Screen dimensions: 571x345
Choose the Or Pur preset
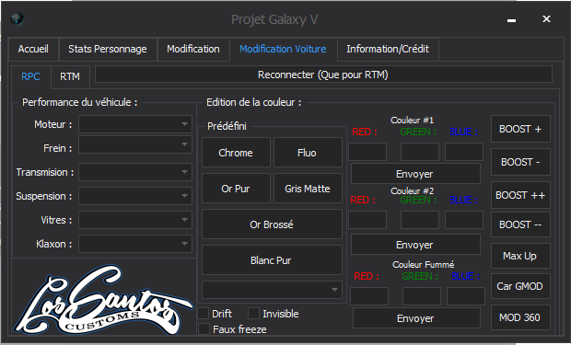[x=236, y=189]
